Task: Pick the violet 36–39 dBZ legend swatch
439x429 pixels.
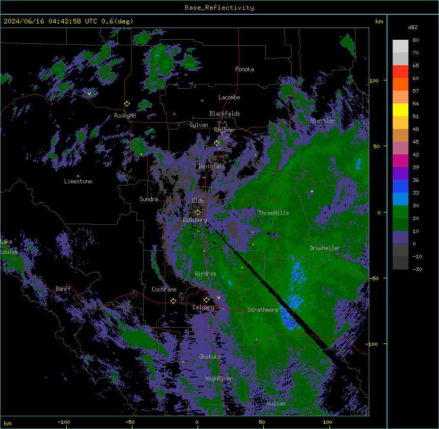Action: (x=400, y=174)
